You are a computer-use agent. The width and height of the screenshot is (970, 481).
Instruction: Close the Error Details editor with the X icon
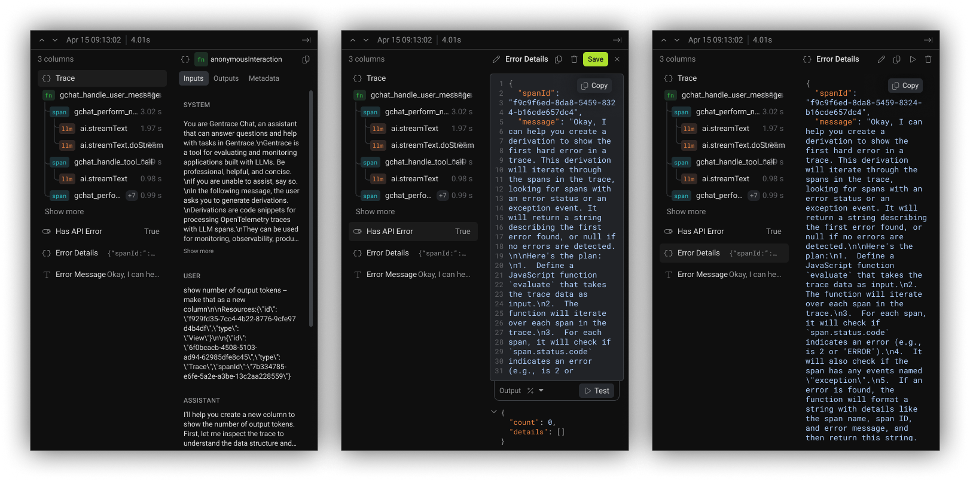click(617, 59)
